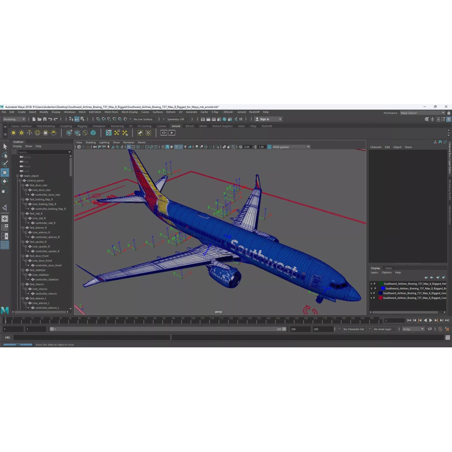Open the Layers menu in layer editor
Screen dimensions: 452x452
(x=375, y=272)
